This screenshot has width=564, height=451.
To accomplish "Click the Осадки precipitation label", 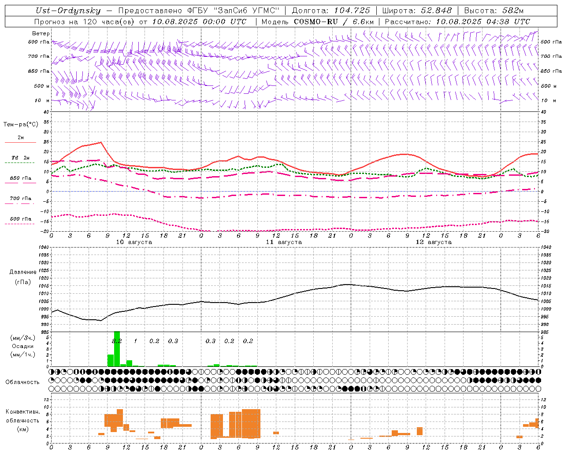I will tap(22, 346).
